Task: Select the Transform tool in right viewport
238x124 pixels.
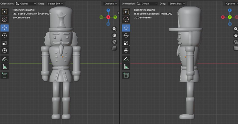Action: (x=126, y=51)
